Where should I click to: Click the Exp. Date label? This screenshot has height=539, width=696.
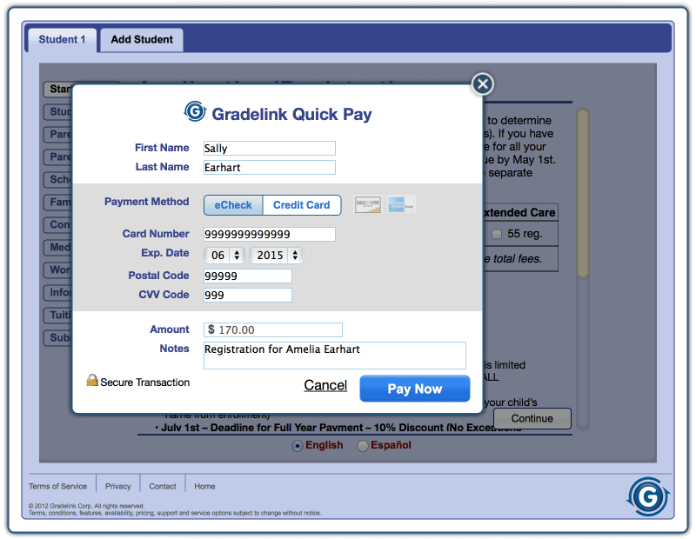[165, 253]
